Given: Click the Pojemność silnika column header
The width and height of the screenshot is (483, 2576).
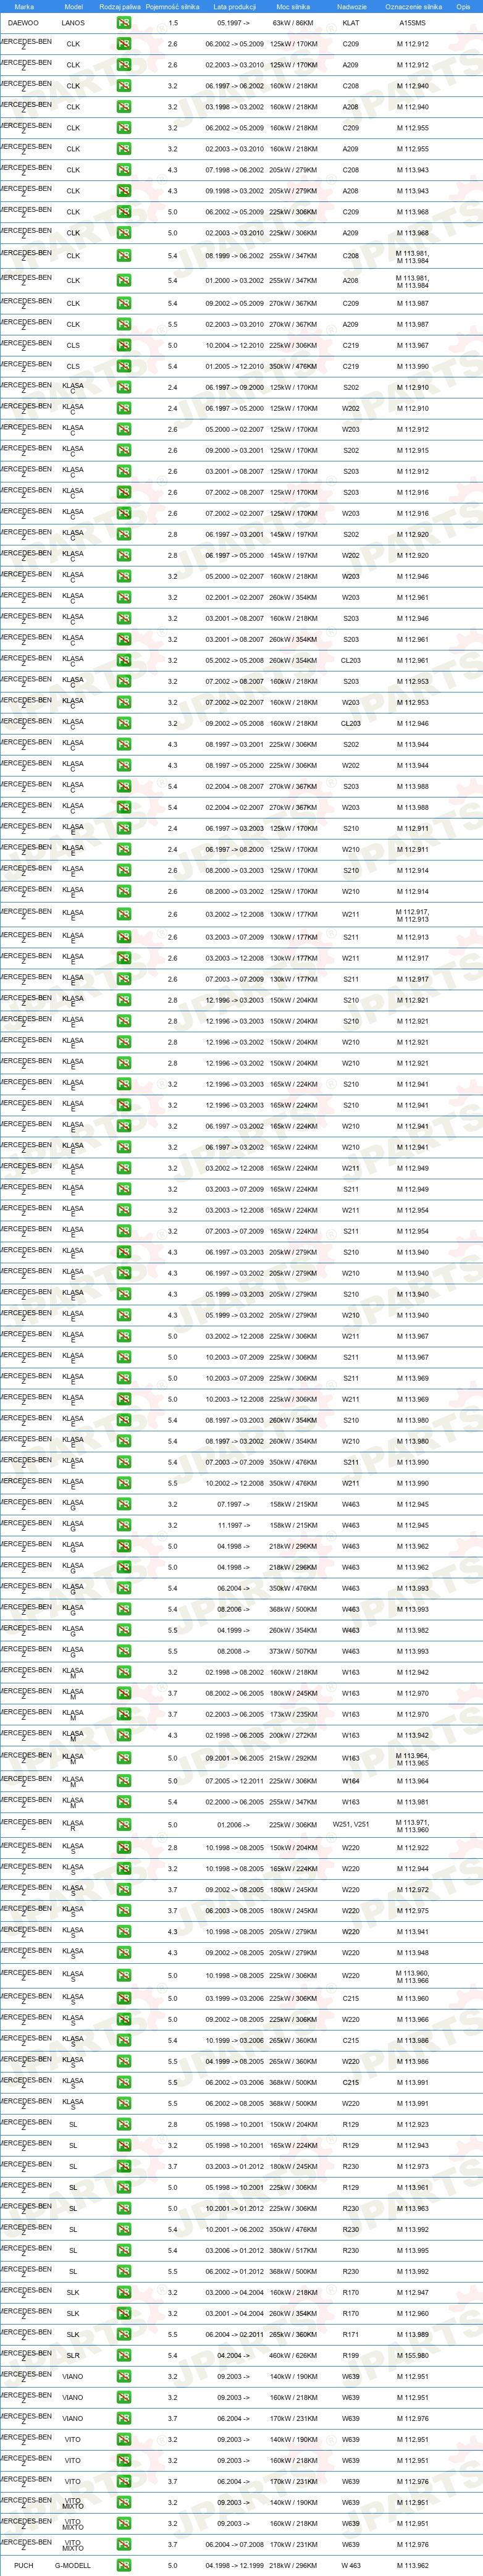Looking at the screenshot, I should point(172,6).
